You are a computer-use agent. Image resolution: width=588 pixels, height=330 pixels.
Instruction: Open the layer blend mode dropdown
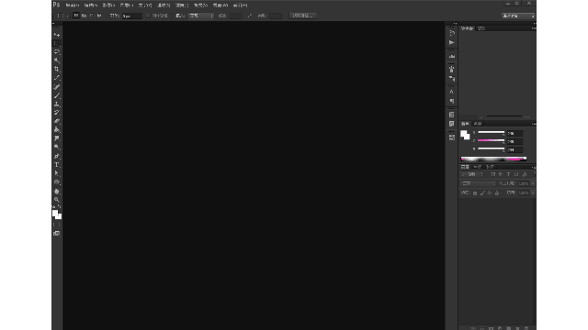click(478, 183)
